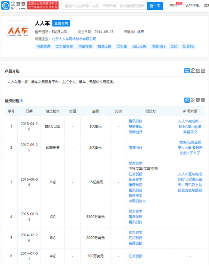
Task: Click the 中投汉富(汉富控股) investor text
Action: (x=143, y=169)
